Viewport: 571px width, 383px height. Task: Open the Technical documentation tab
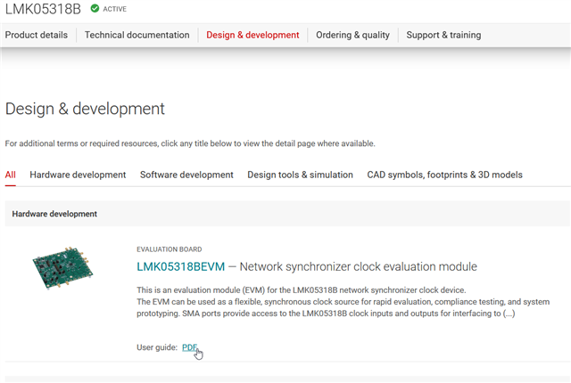(137, 35)
